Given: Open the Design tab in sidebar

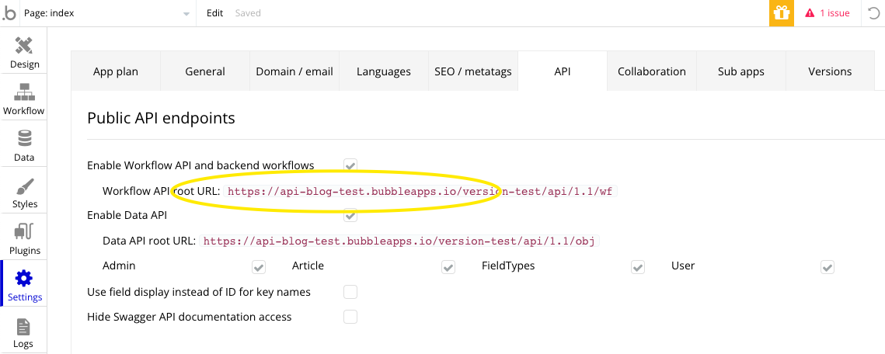Looking at the screenshot, I should pyautogui.click(x=24, y=52).
